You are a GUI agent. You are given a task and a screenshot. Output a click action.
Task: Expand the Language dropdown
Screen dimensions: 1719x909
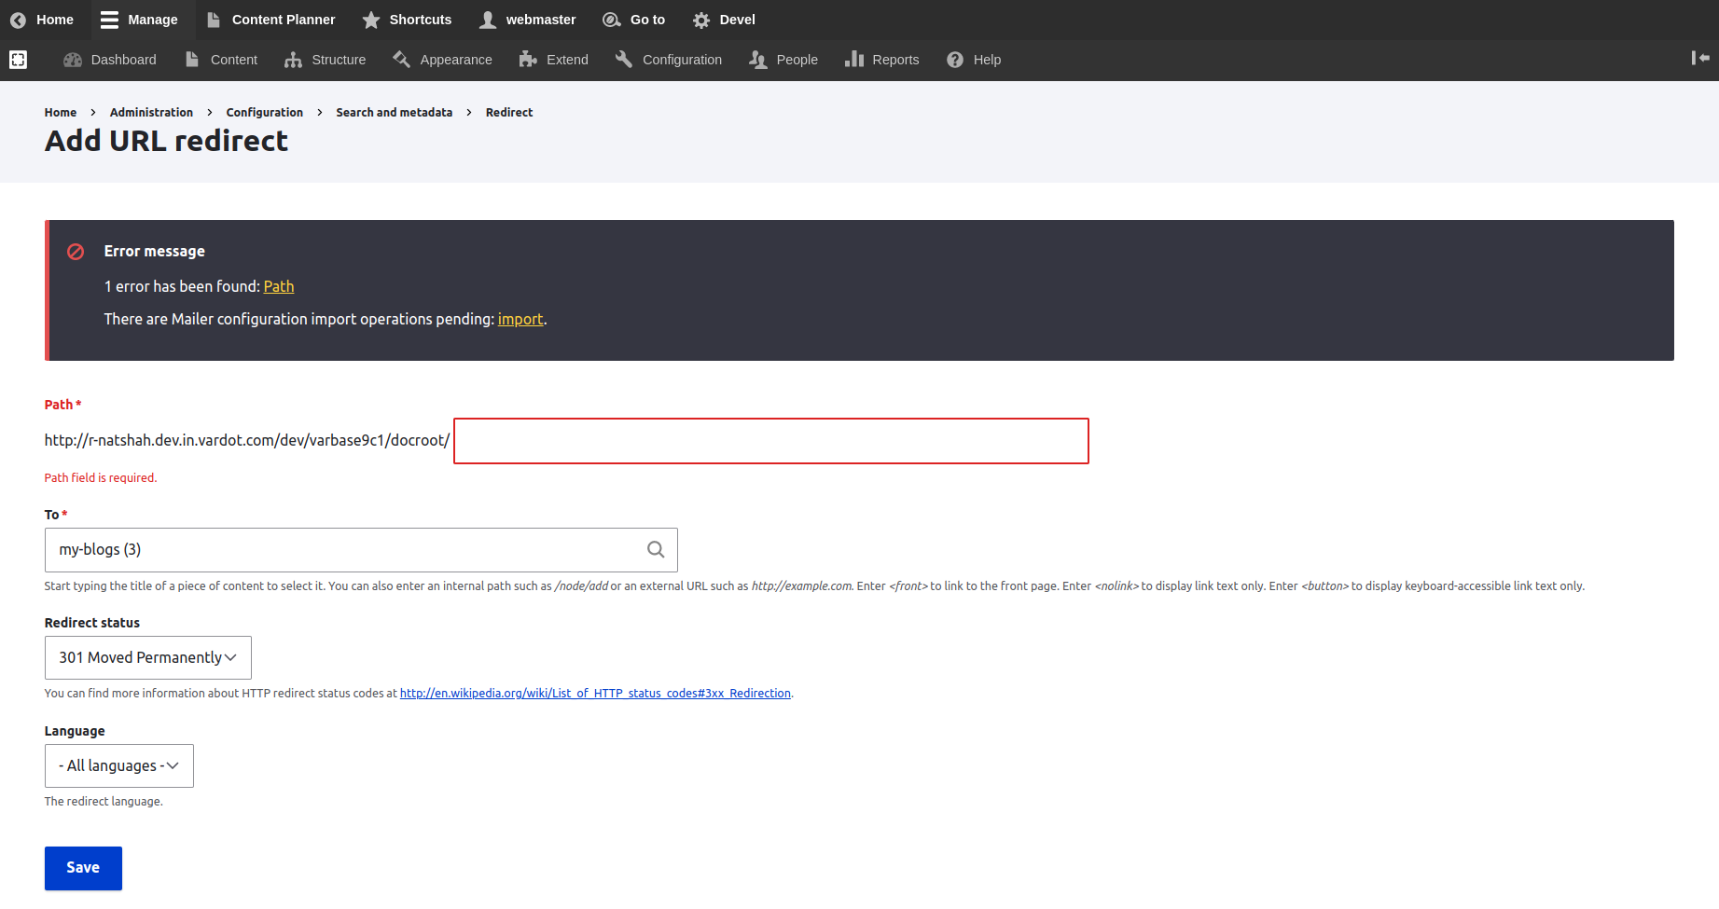pyautogui.click(x=118, y=765)
